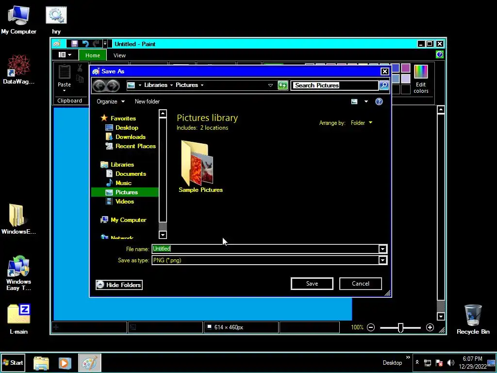Click the Save button
This screenshot has width=497, height=373.
[x=312, y=284]
